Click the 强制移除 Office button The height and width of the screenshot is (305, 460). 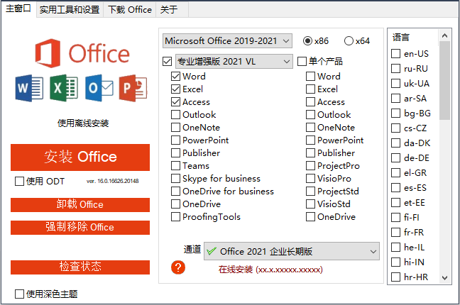click(80, 228)
